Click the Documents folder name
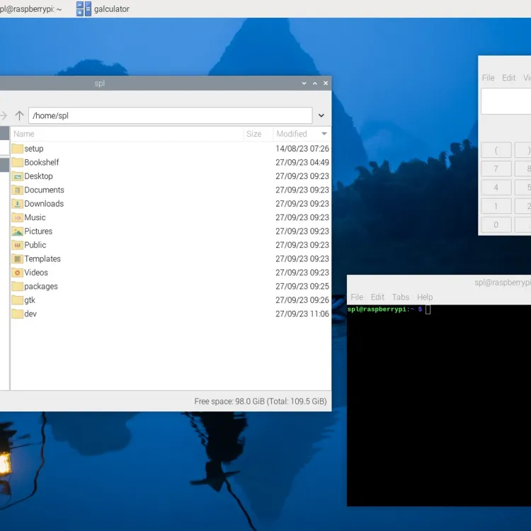The image size is (531, 531). click(45, 190)
